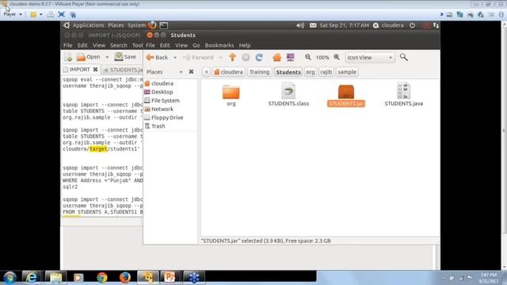Open the Help menu
Image resolution: width=507 pixels, height=285 pixels.
[245, 45]
